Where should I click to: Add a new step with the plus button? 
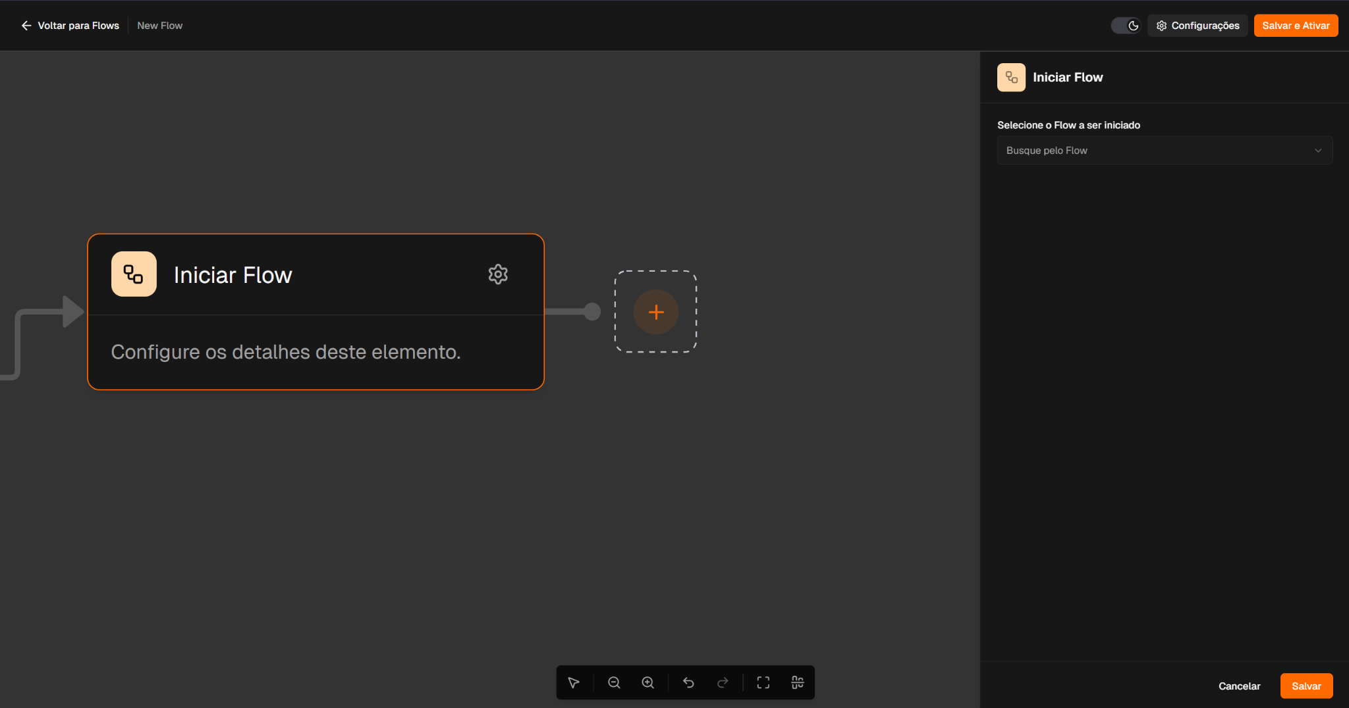(x=656, y=312)
